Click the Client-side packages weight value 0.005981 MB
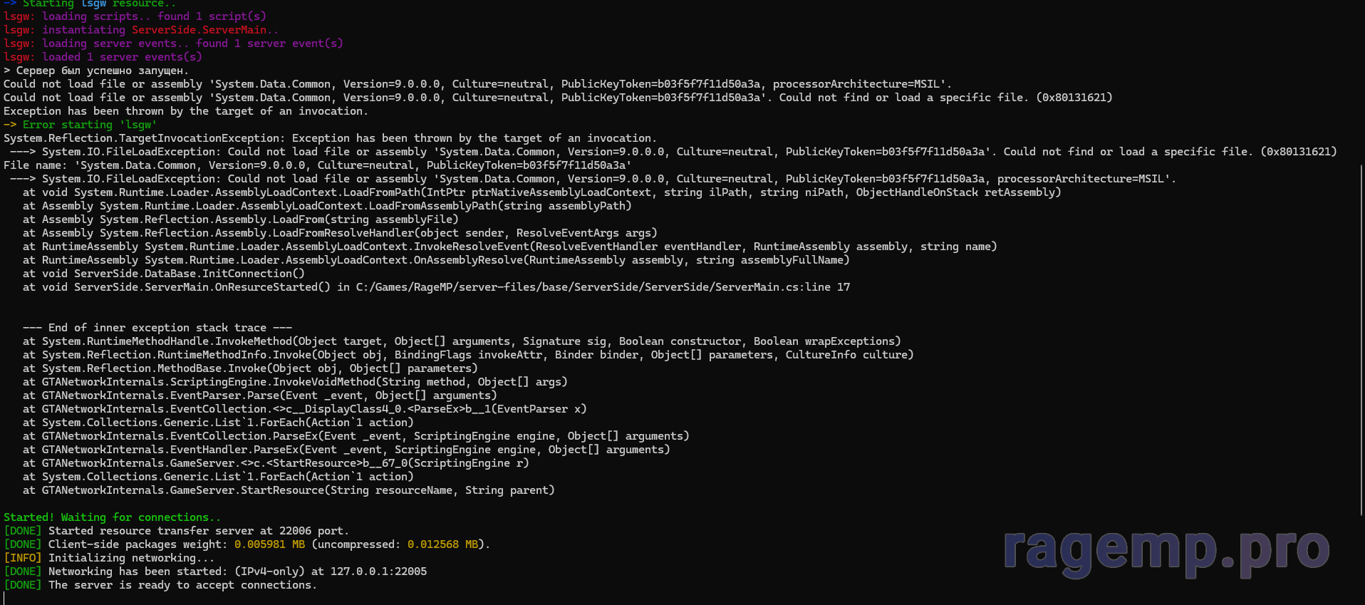This screenshot has width=1365, height=605. pyautogui.click(x=269, y=544)
